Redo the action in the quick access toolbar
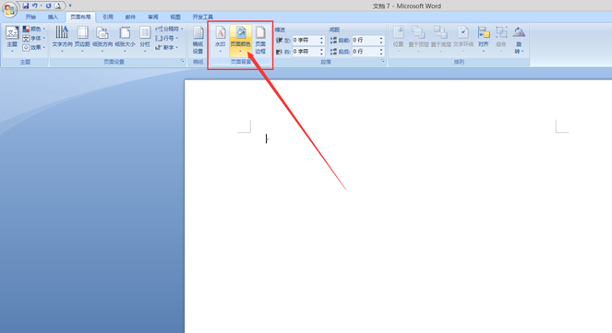The height and width of the screenshot is (333, 612). coord(48,6)
